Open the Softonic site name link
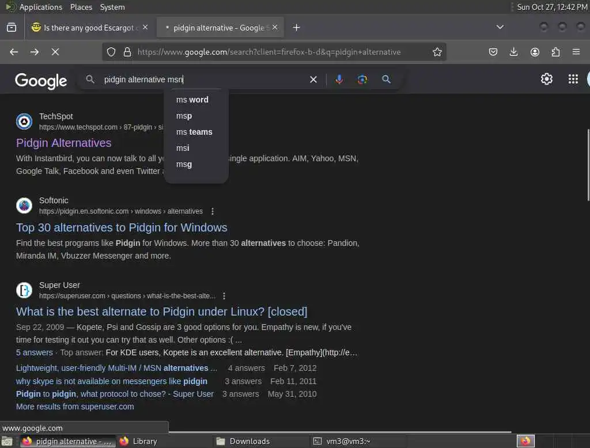 pos(54,200)
